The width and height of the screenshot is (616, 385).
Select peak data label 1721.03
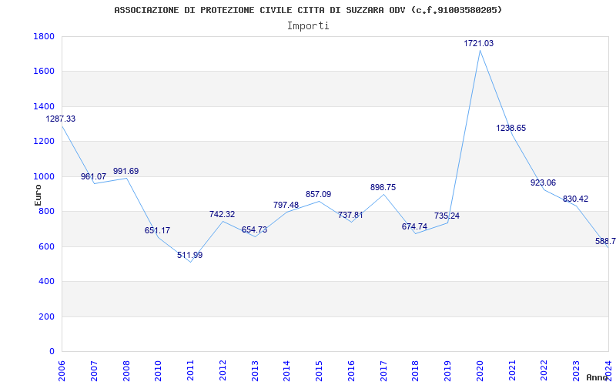click(x=478, y=43)
